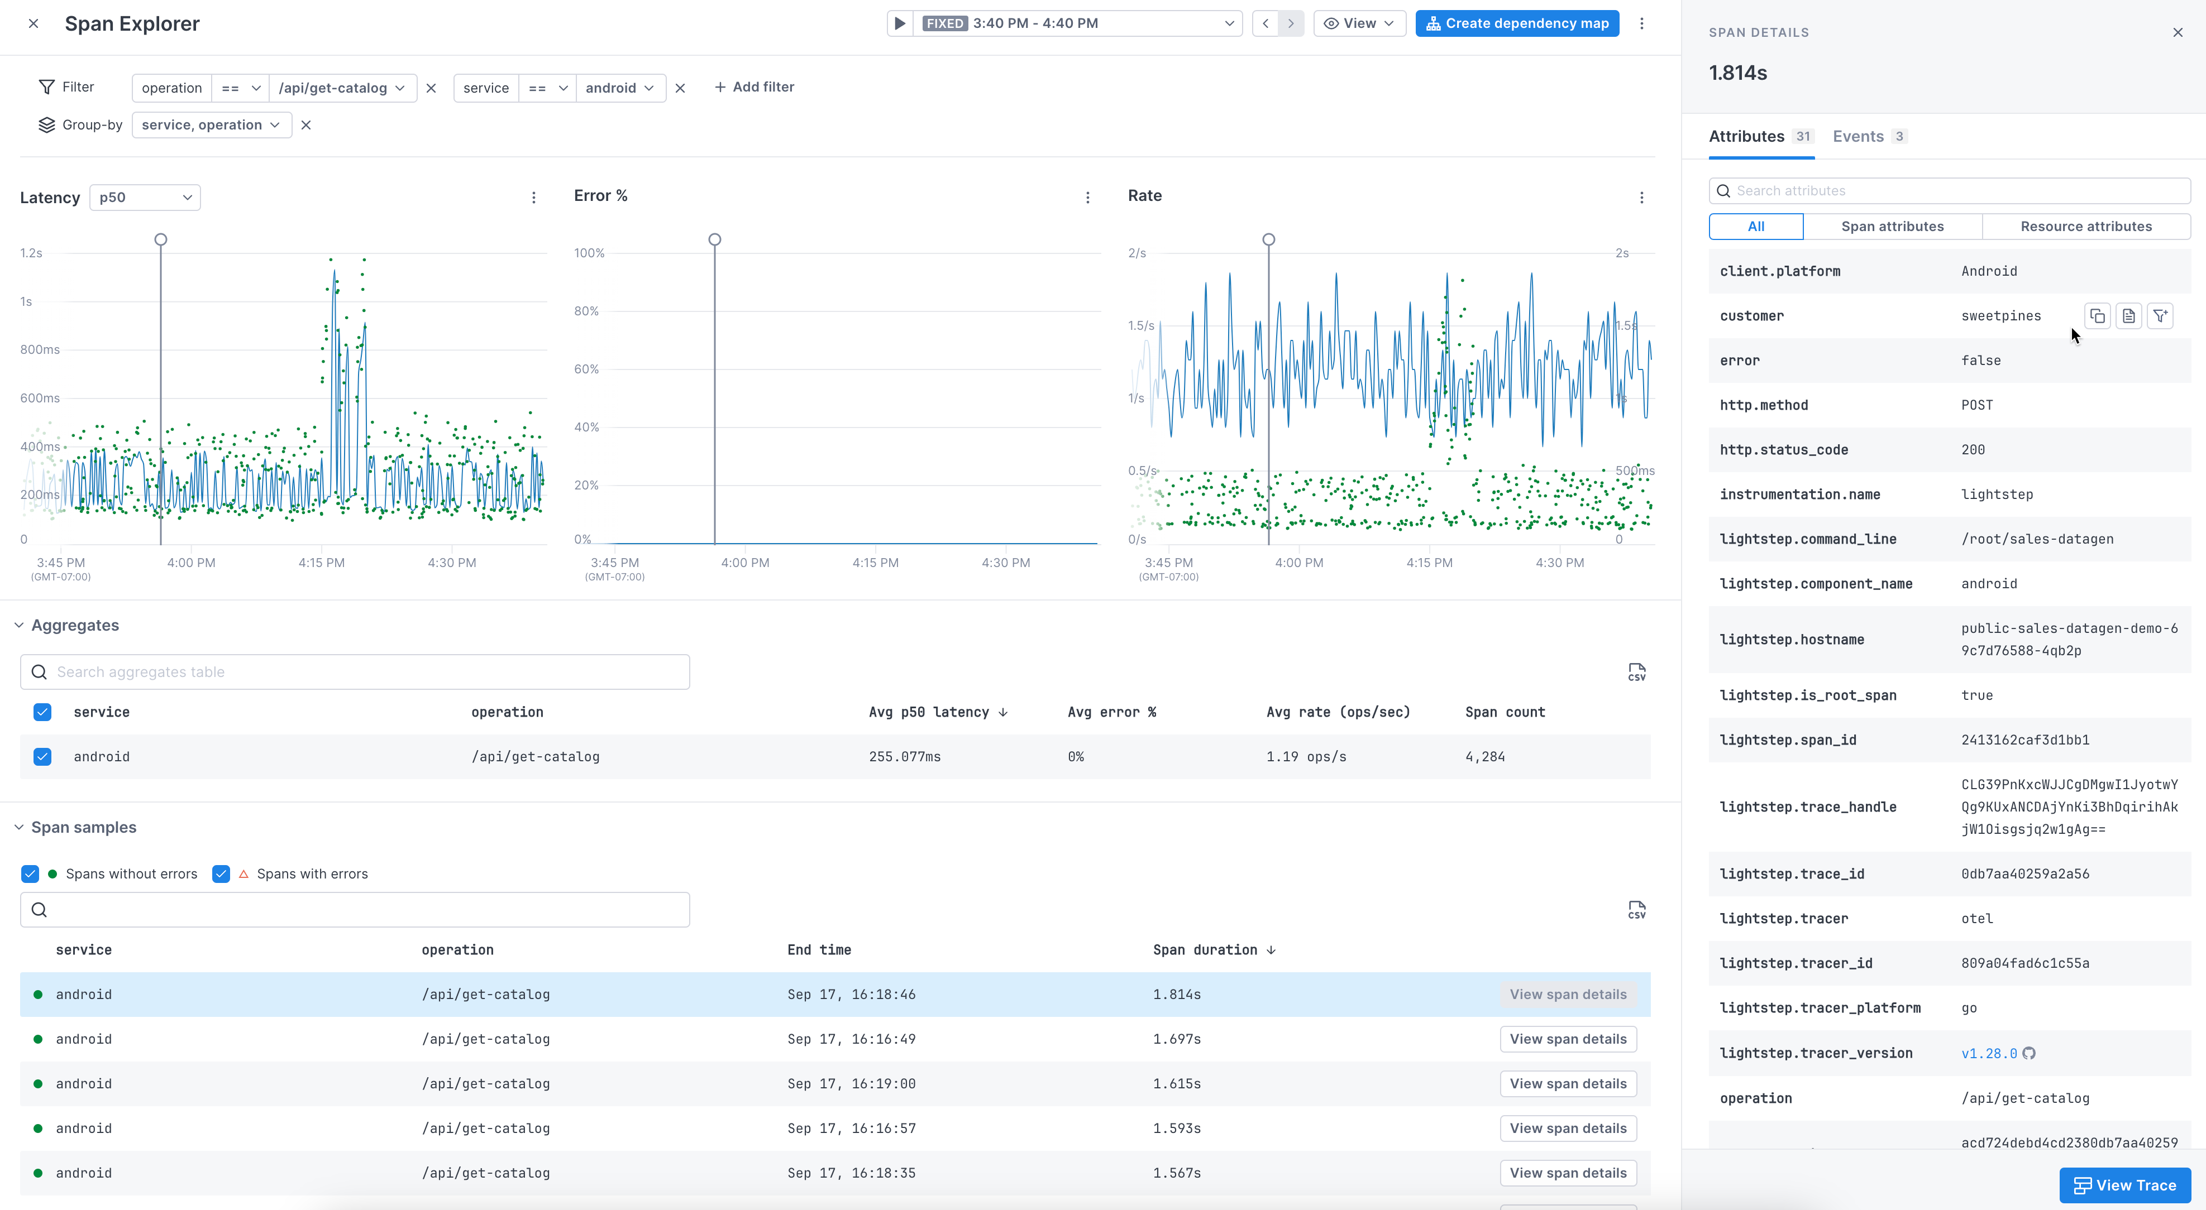Click Create dependency map
Image resolution: width=2206 pixels, height=1210 pixels.
(1516, 23)
